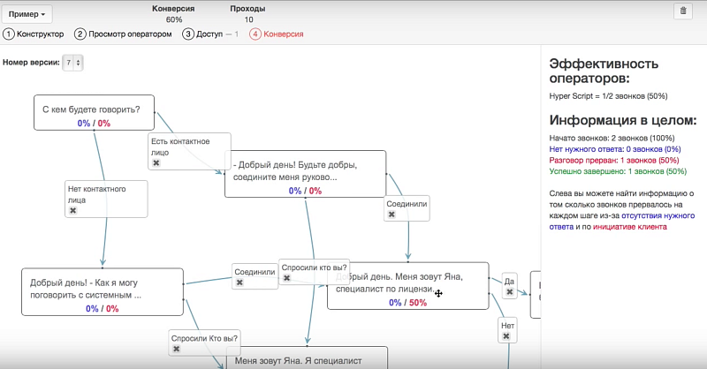Delete the 'Спросили Кто вы?' lower answer
The width and height of the screenshot is (707, 369).
click(177, 350)
